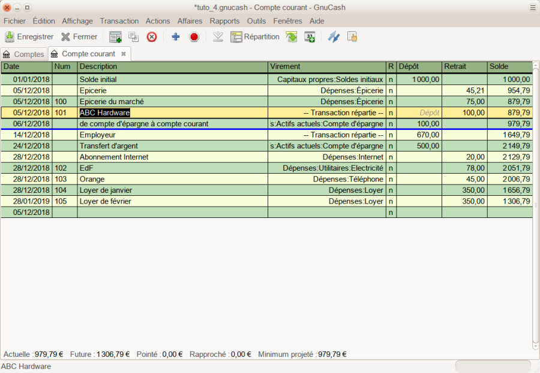This screenshot has width=540, height=373.
Task: Click the red stop cancel transaction icon
Action: 194,37
